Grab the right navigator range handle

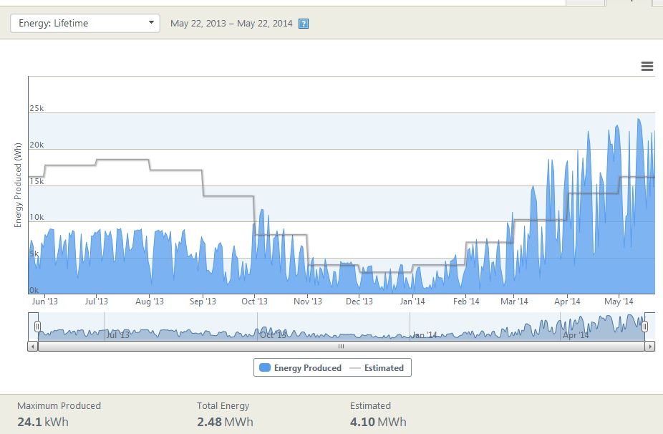point(644,327)
